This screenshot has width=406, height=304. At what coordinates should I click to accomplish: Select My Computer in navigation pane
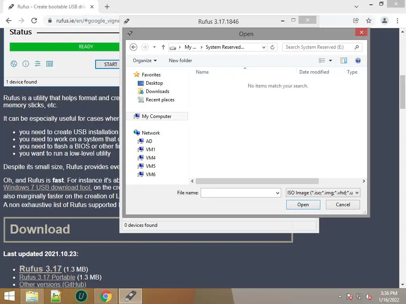click(x=157, y=116)
